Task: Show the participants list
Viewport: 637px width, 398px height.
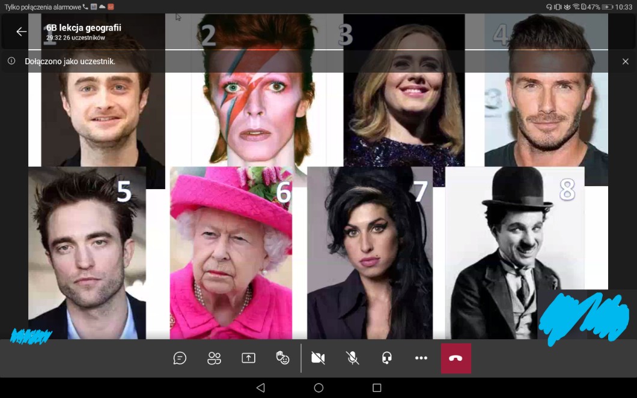Action: (214, 358)
